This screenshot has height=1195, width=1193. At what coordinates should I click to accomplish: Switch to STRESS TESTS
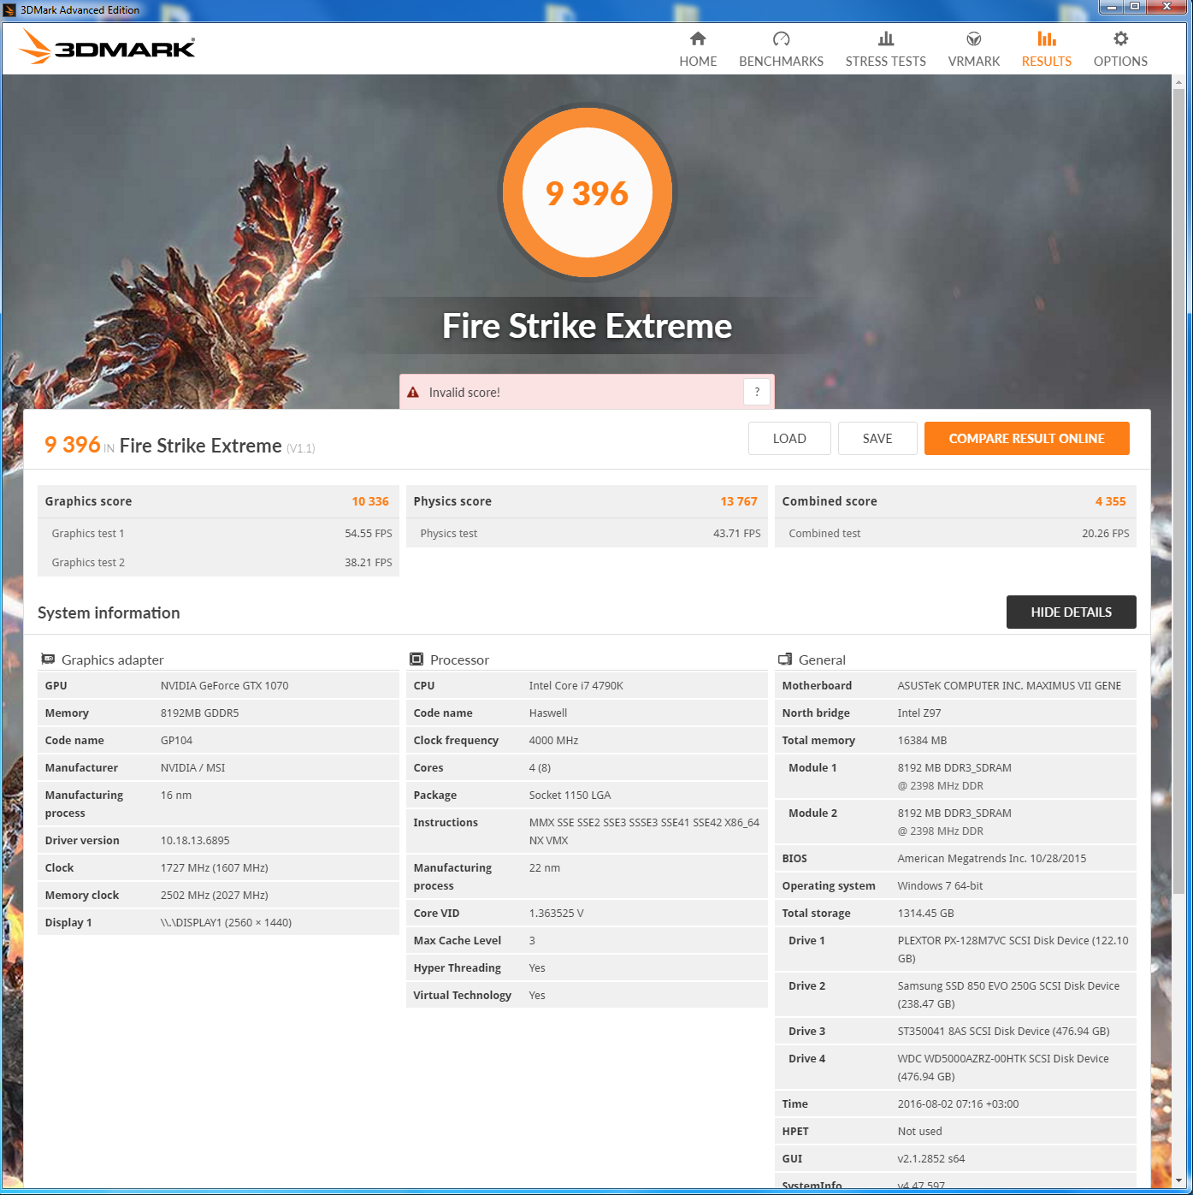click(886, 50)
